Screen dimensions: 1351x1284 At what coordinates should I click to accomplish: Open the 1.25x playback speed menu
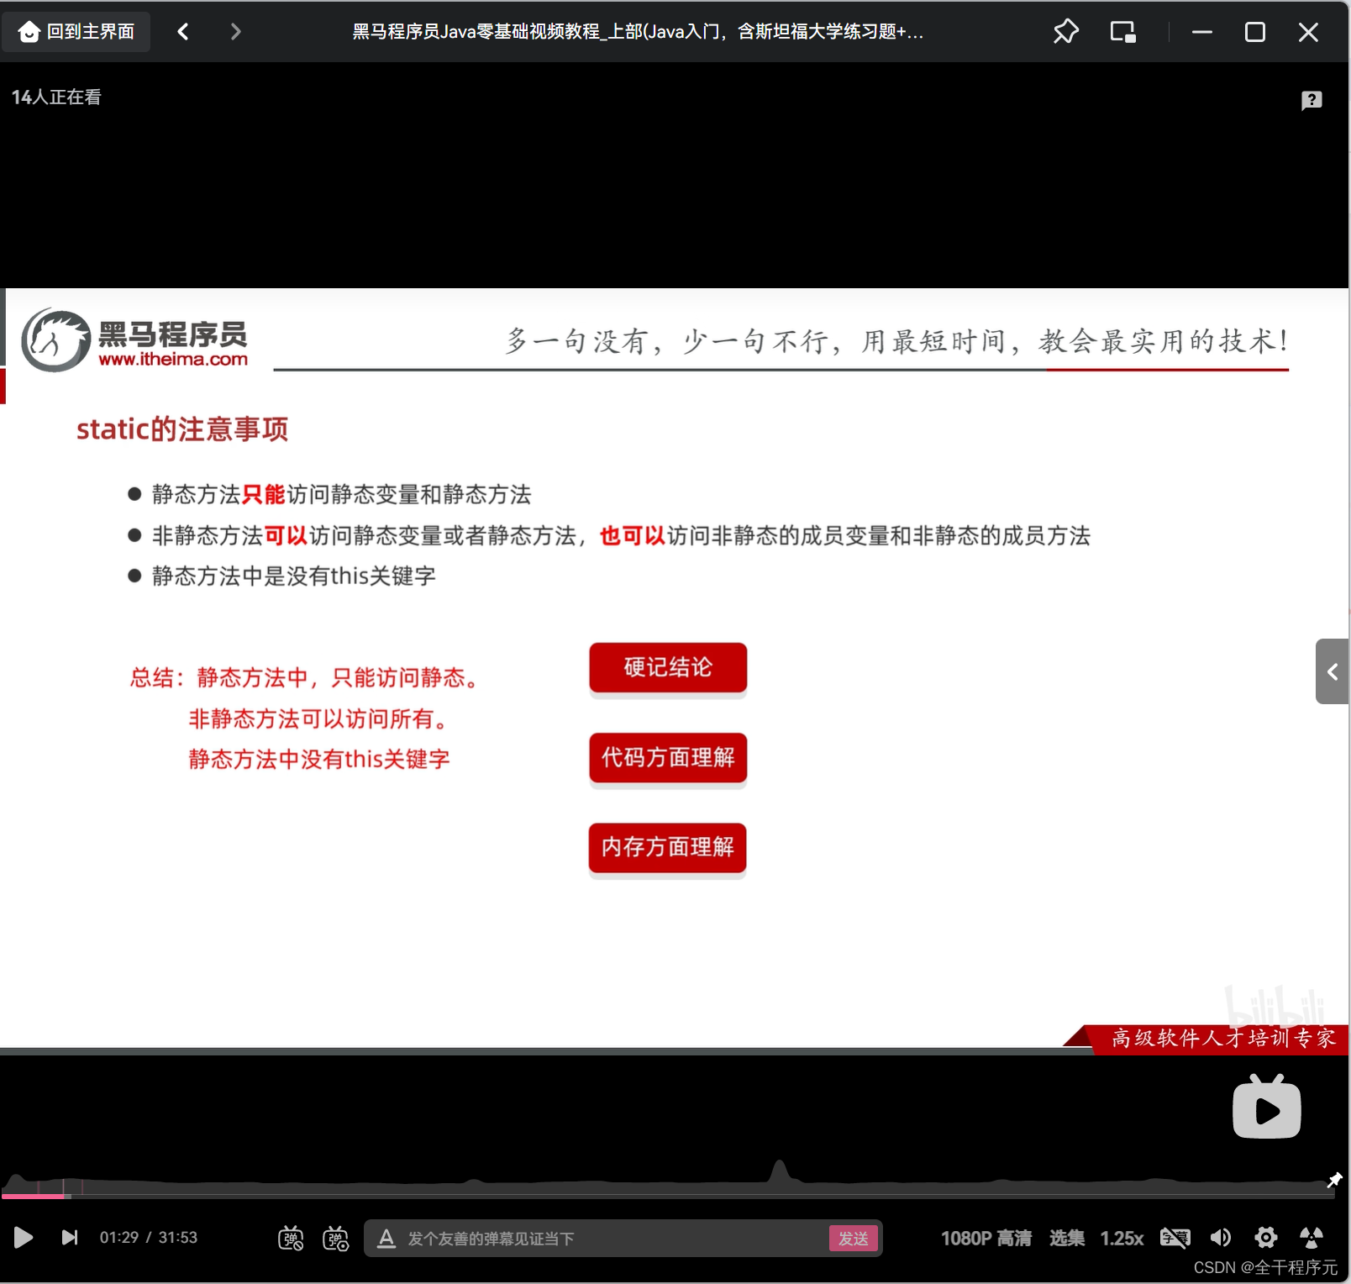[1122, 1238]
